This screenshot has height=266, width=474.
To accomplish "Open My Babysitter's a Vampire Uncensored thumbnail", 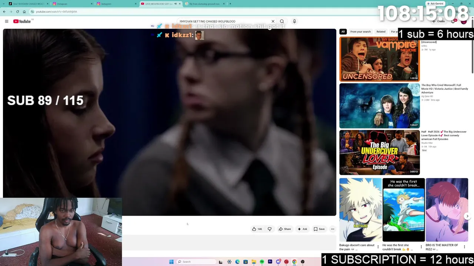I will click(x=379, y=59).
